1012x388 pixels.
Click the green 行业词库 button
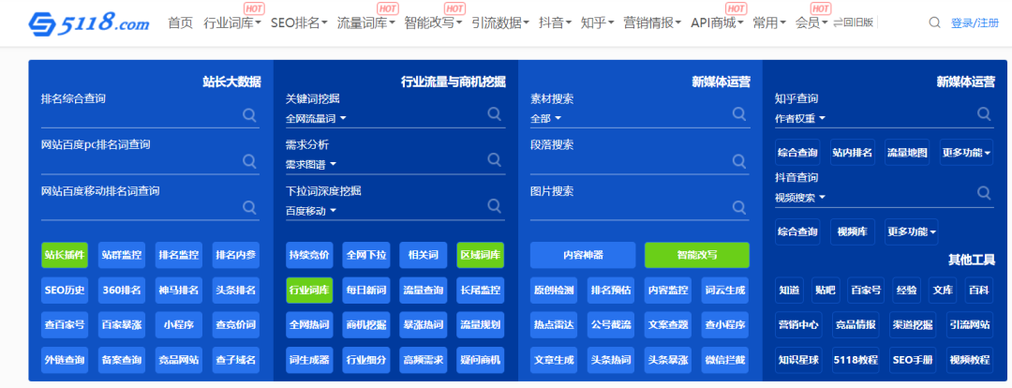(x=309, y=290)
